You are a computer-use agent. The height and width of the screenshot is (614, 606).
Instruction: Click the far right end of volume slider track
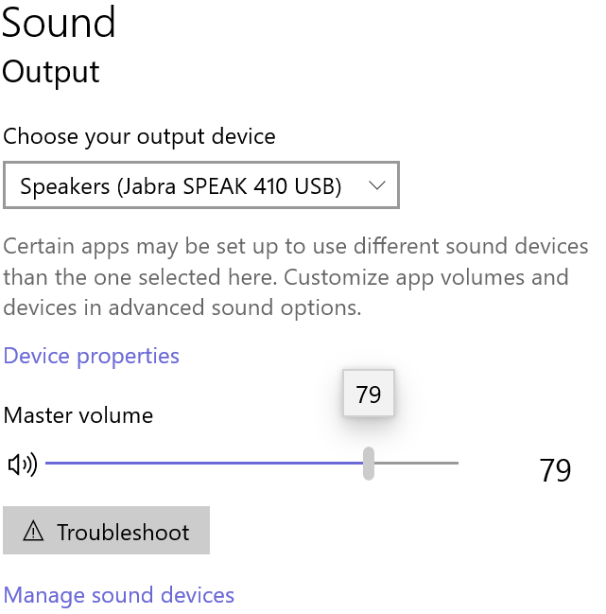tap(456, 464)
